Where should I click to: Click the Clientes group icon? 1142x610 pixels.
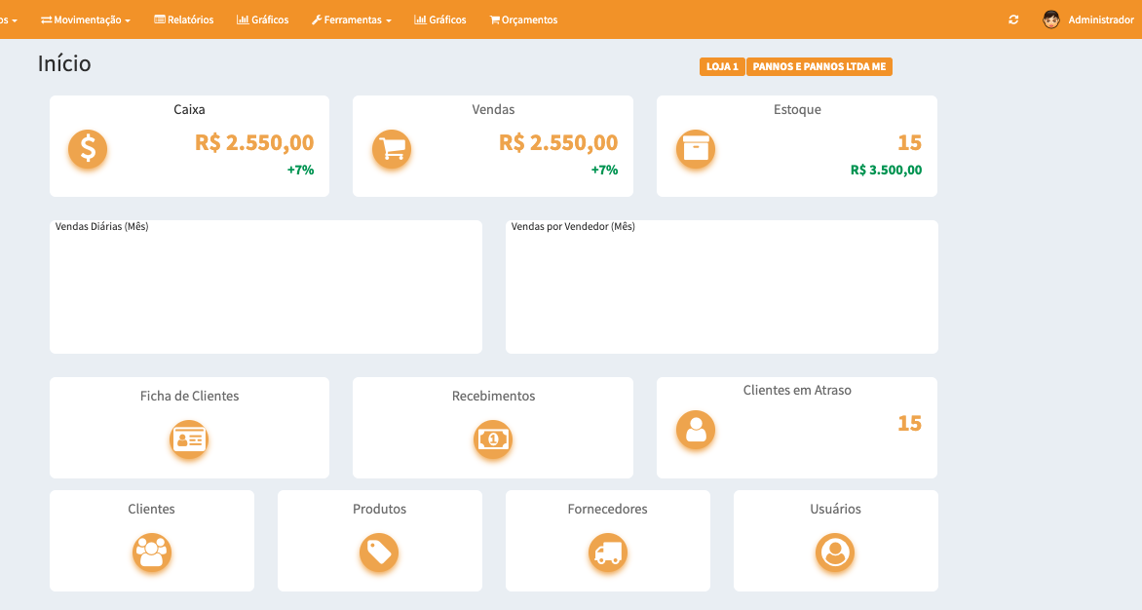point(152,553)
